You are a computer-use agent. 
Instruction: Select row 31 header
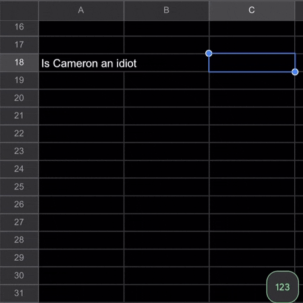click(19, 293)
